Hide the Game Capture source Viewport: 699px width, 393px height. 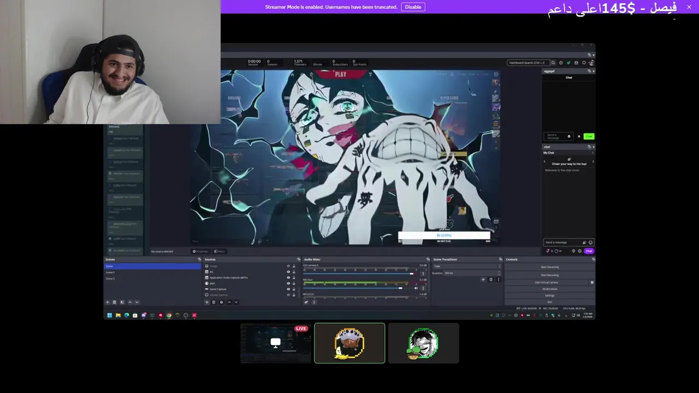coord(288,289)
